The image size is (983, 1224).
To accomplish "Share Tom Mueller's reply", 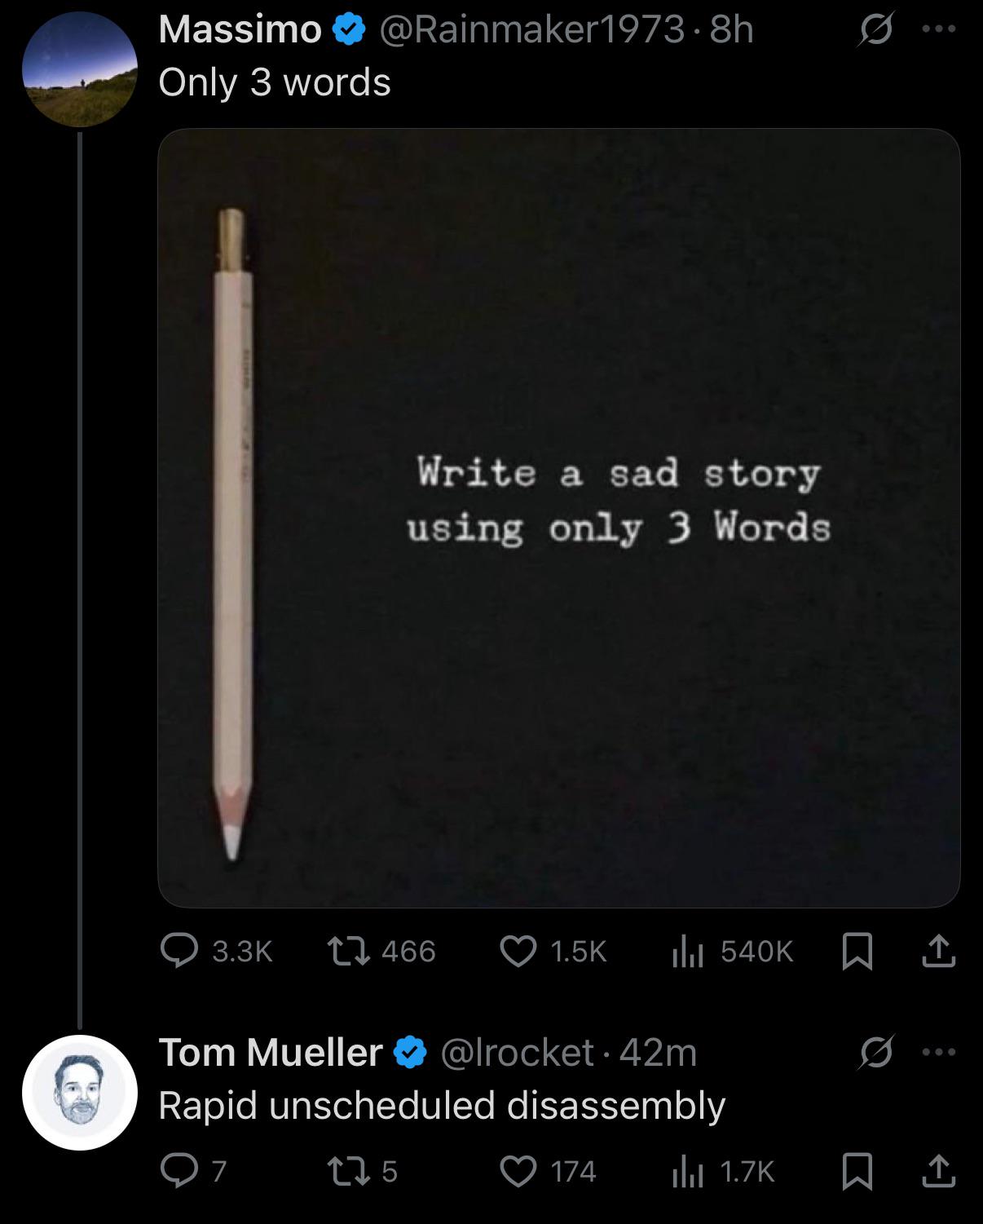I will tap(938, 1171).
